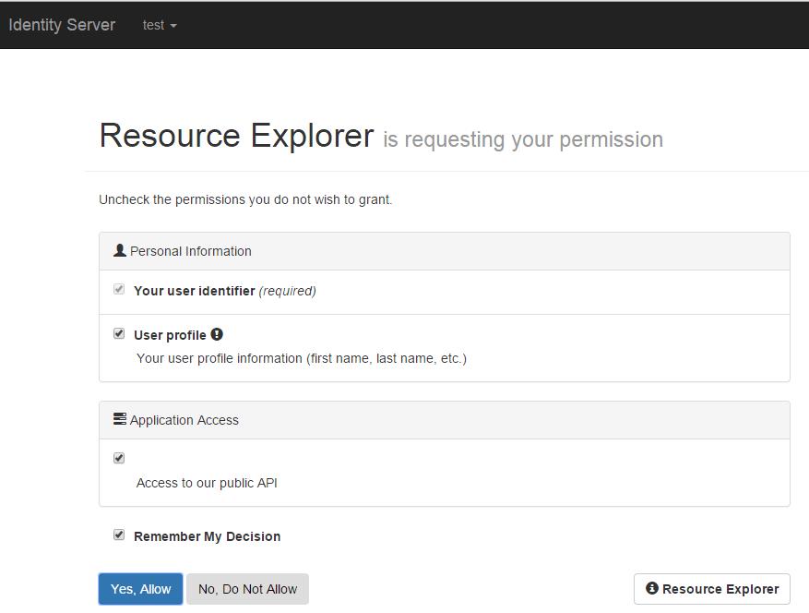Approve with Yes, Allow button
The height and width of the screenshot is (613, 809).
tap(140, 589)
